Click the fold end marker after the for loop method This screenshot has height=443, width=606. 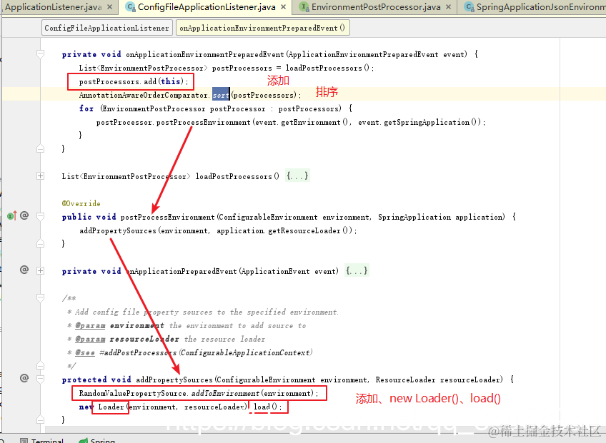(40, 148)
